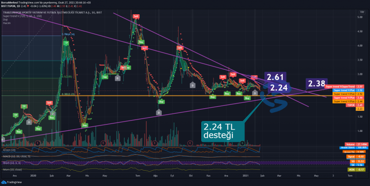Click the BIST:TSPOR symbol in the header
Viewport: 370px width, 186px height.
point(7,5)
